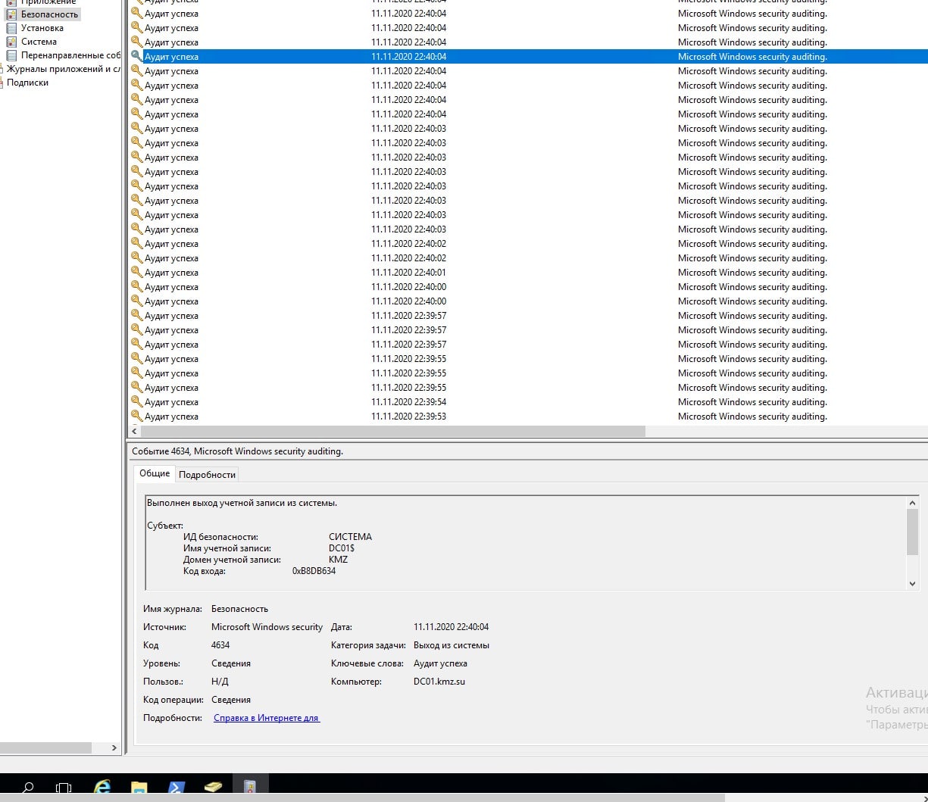Viewport: 928px width, 802px height.
Task: Select the event dated 11.11.2020 22:39:54
Action: tap(528, 401)
